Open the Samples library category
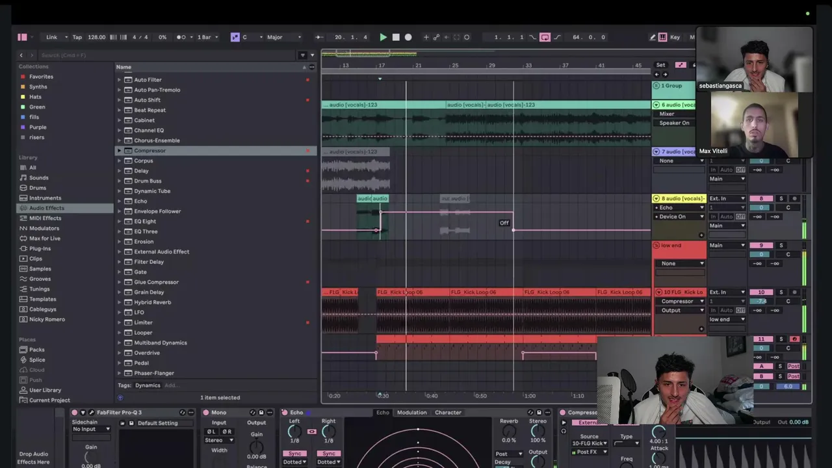The height and width of the screenshot is (468, 832). coord(40,268)
